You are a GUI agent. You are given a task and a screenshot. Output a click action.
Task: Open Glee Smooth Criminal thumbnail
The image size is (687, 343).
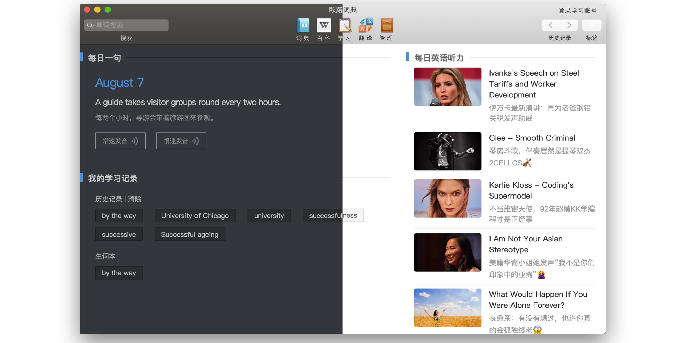click(448, 151)
